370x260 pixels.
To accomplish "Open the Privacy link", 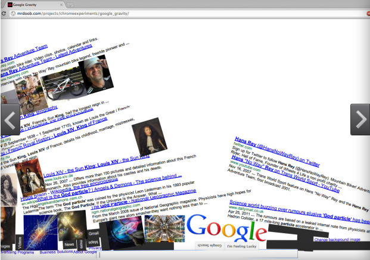I will click(95, 248).
